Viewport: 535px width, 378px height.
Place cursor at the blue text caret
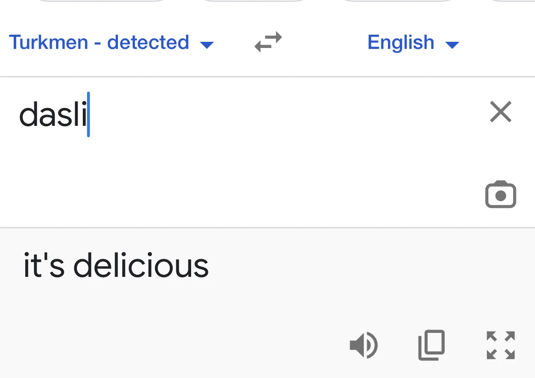pos(88,114)
